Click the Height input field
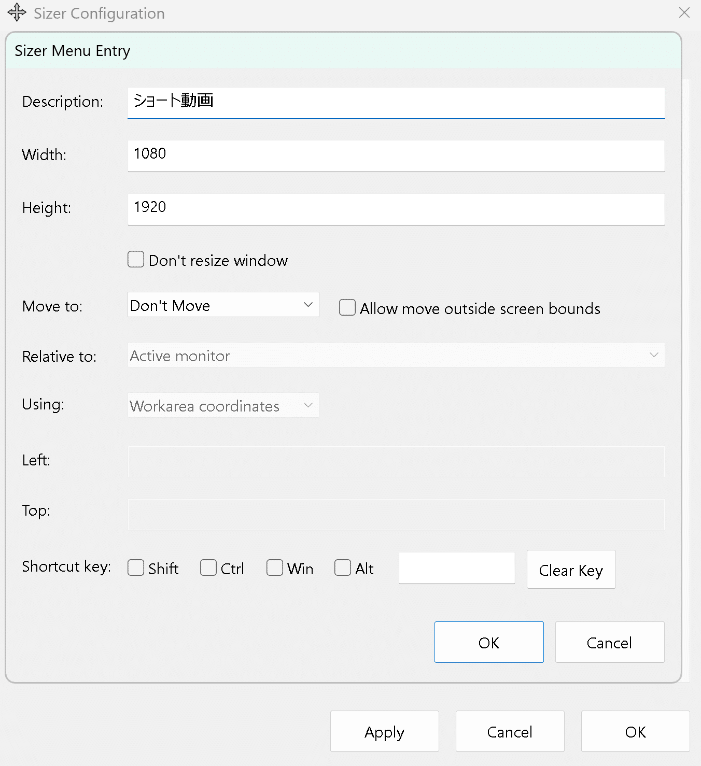Image resolution: width=701 pixels, height=766 pixels. click(x=396, y=208)
